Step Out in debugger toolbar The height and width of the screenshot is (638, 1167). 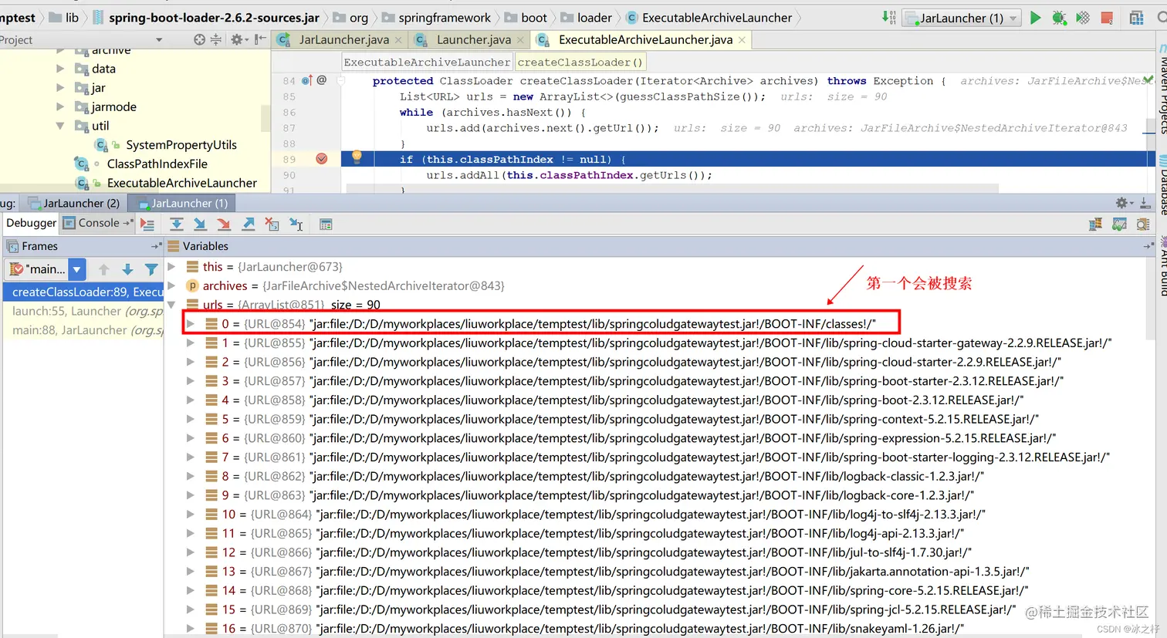click(x=248, y=224)
